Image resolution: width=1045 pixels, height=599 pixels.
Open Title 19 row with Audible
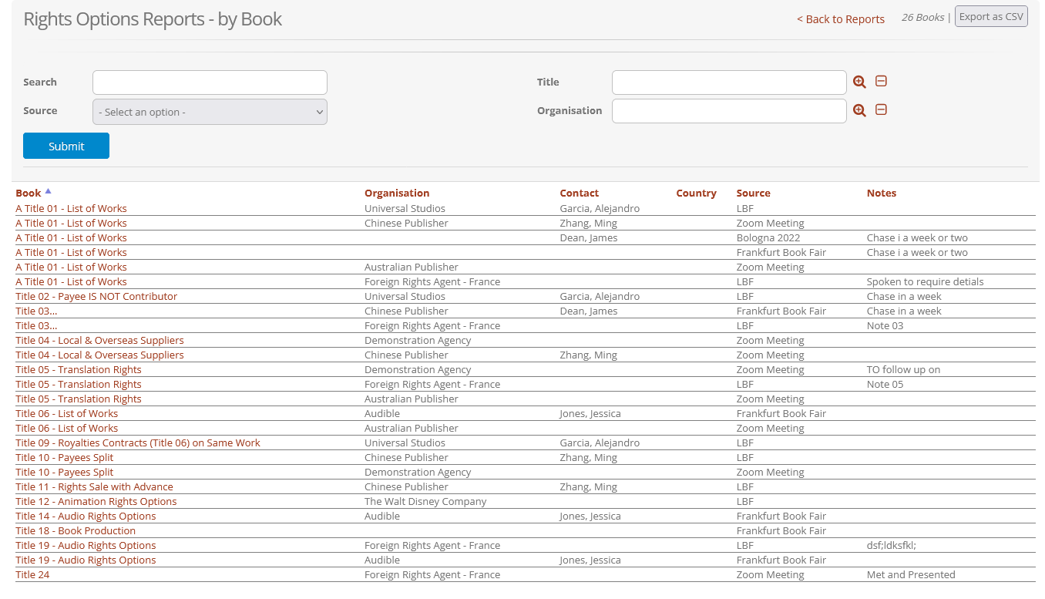pos(86,560)
